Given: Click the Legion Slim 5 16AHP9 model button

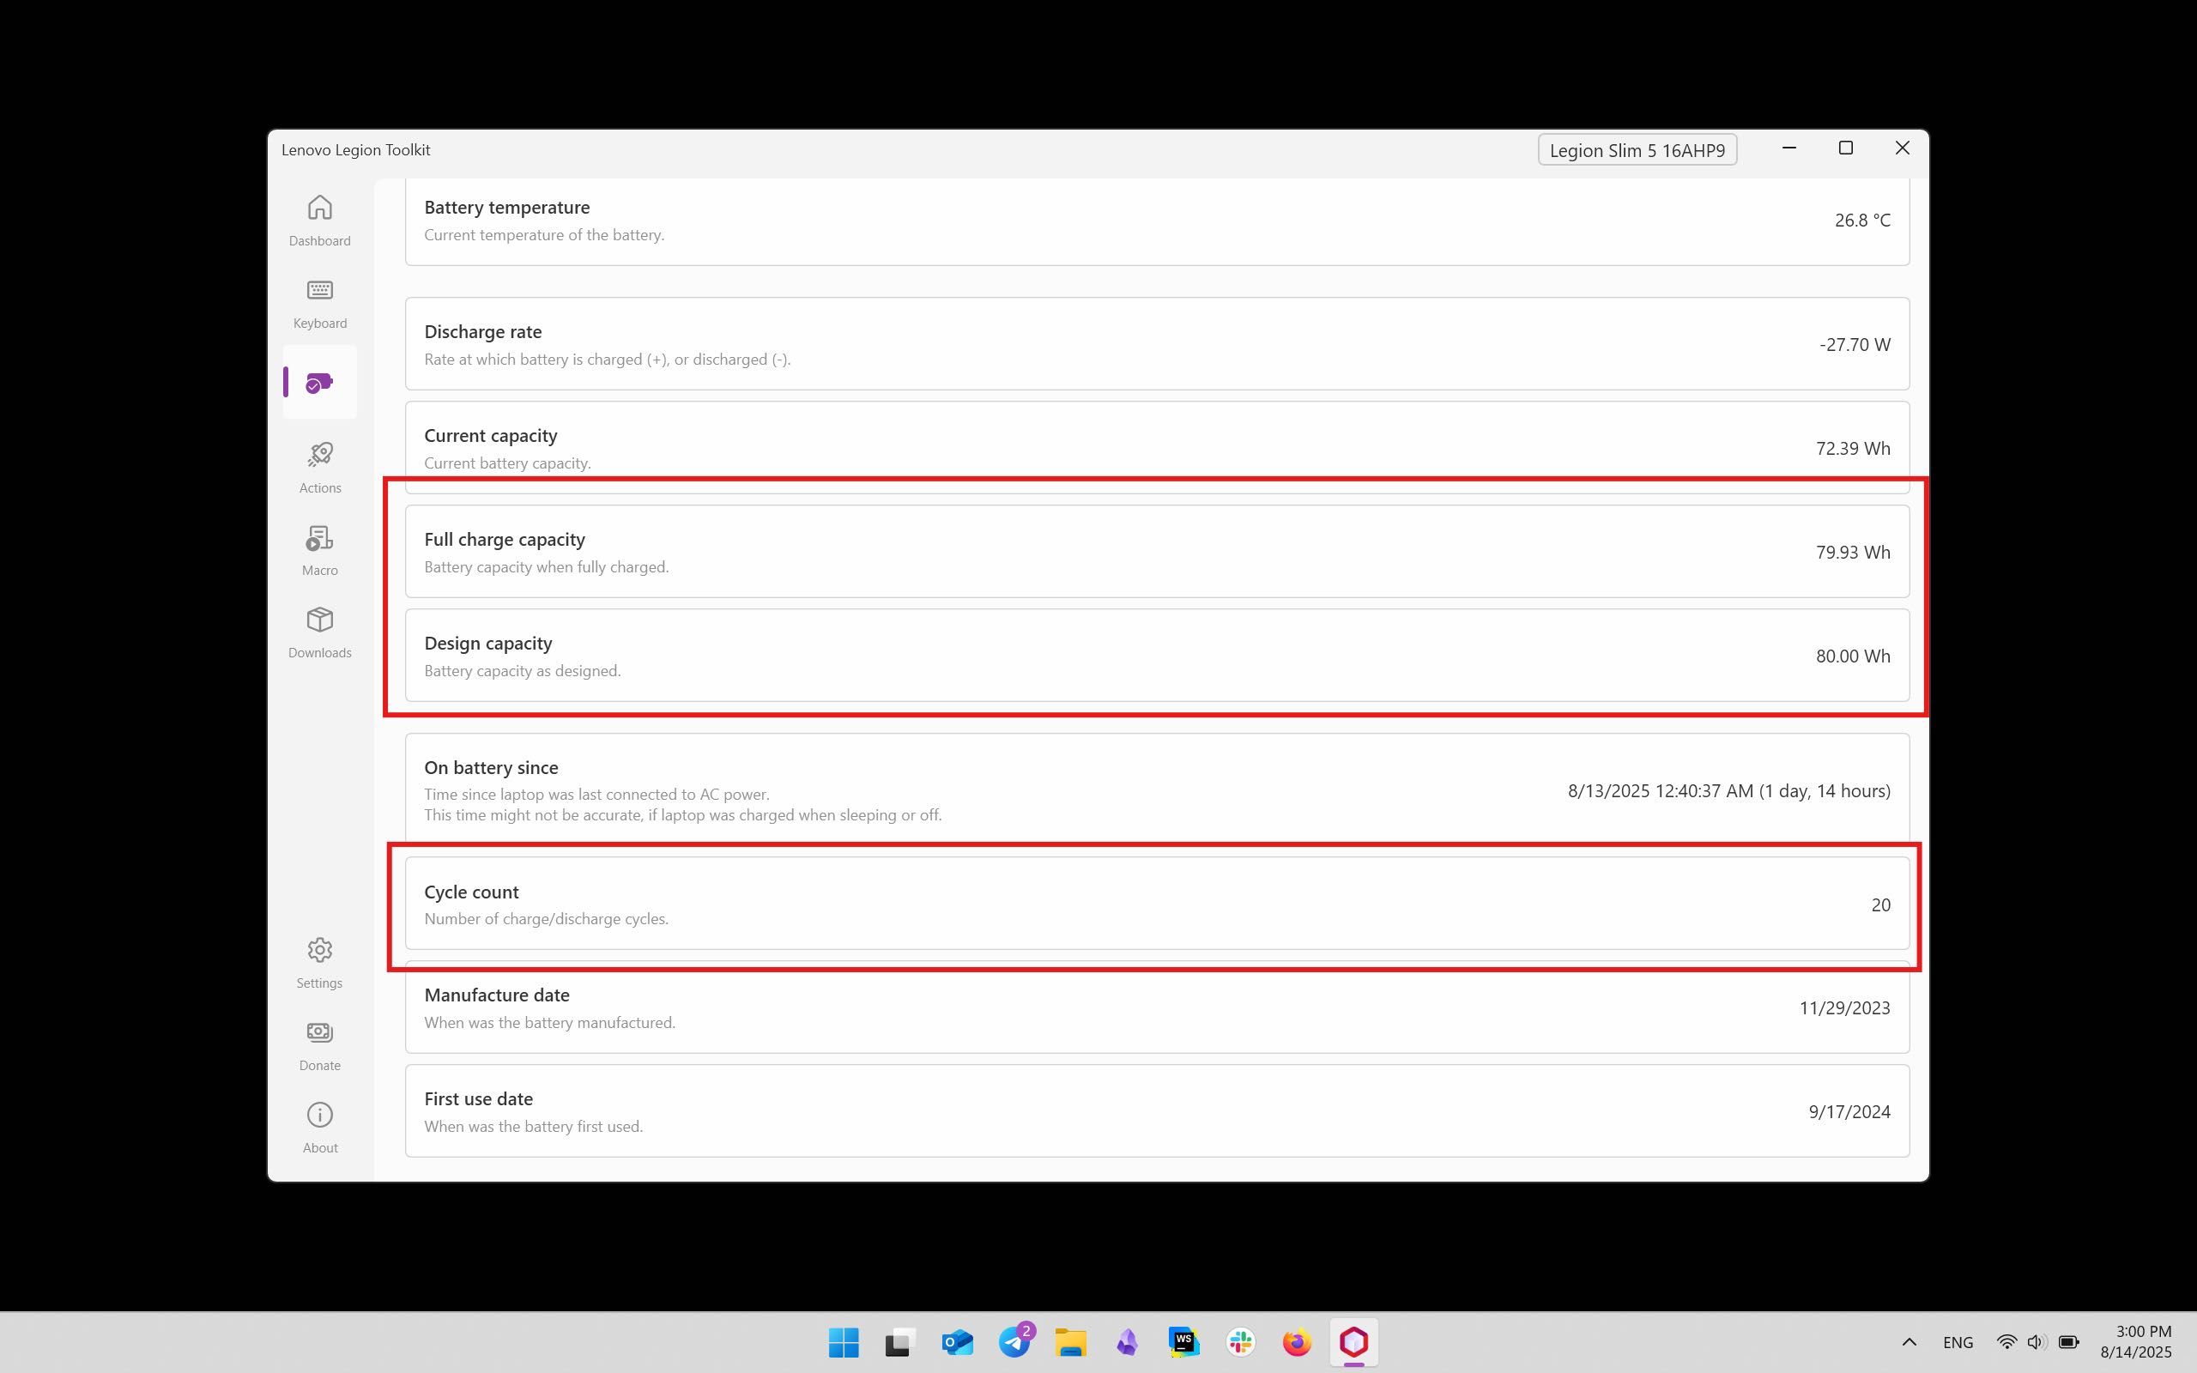Looking at the screenshot, I should pos(1637,150).
